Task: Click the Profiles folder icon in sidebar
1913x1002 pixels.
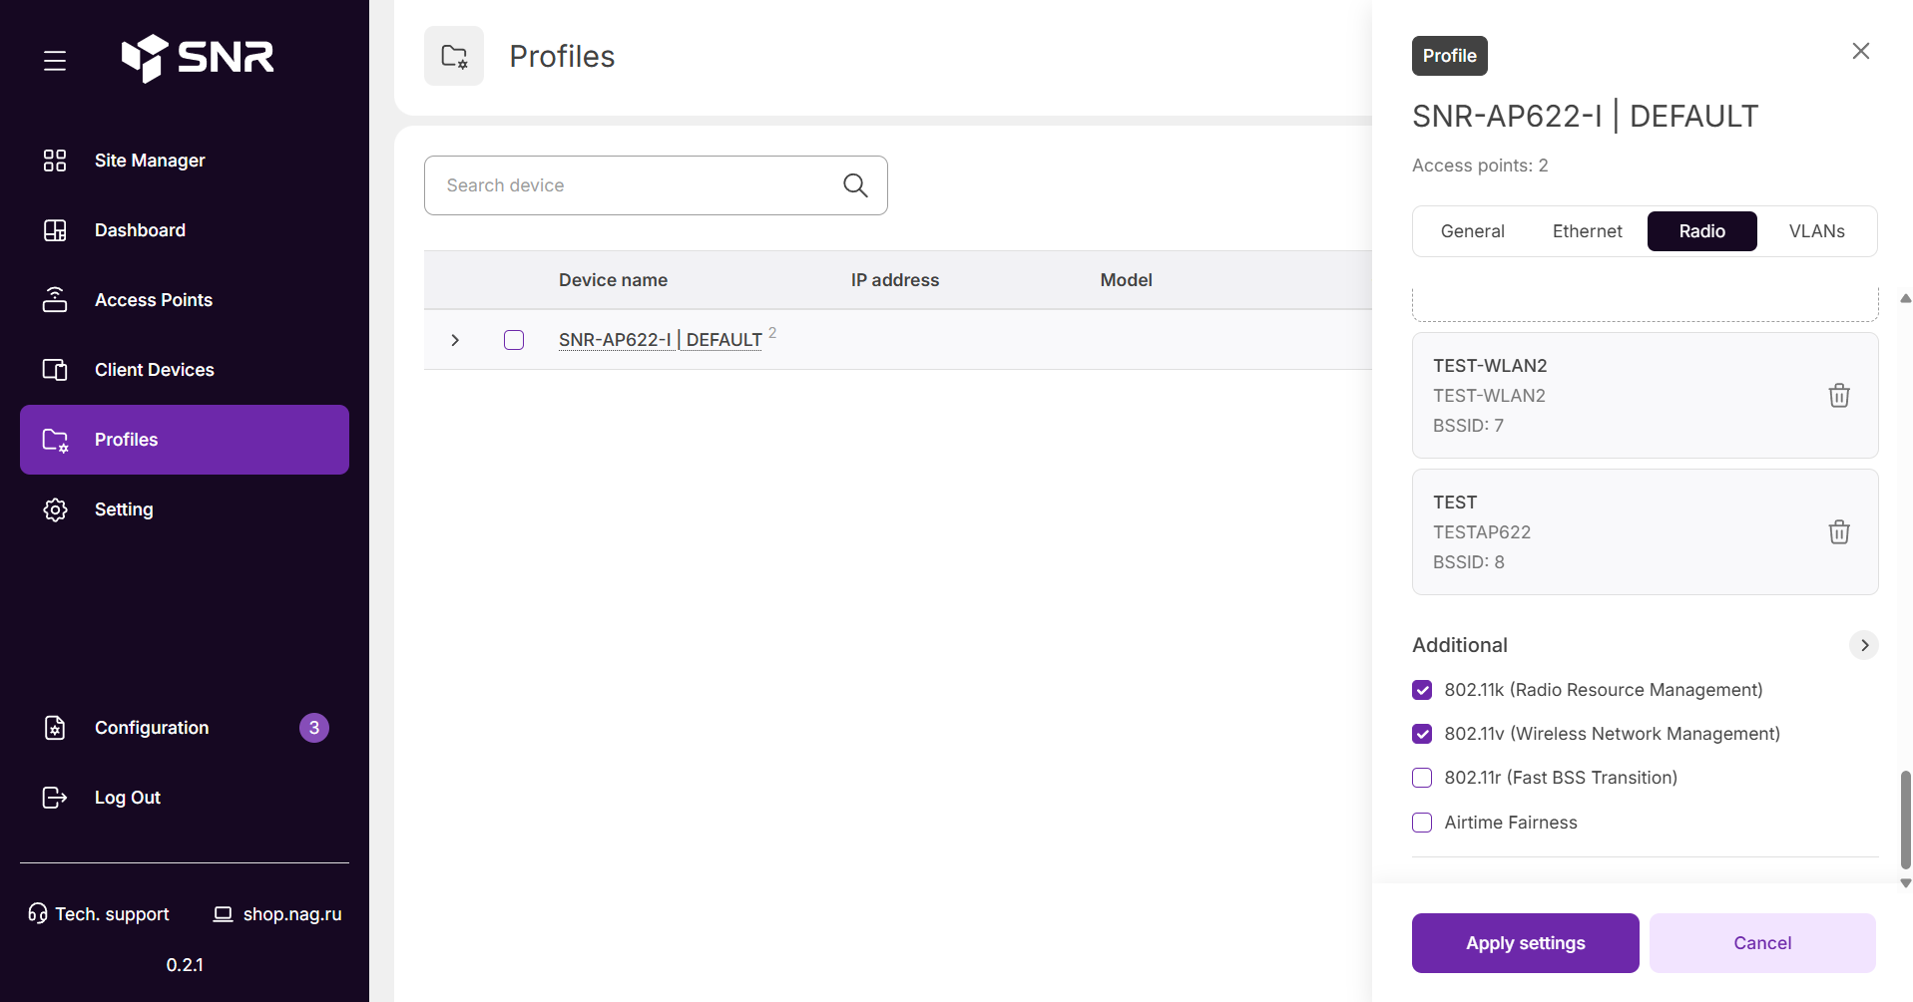Action: point(55,440)
